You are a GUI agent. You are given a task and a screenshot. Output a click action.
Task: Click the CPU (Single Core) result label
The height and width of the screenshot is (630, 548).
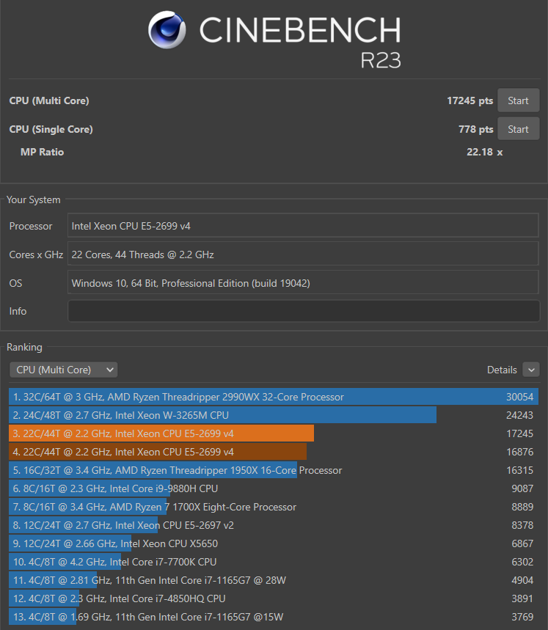[x=51, y=129]
